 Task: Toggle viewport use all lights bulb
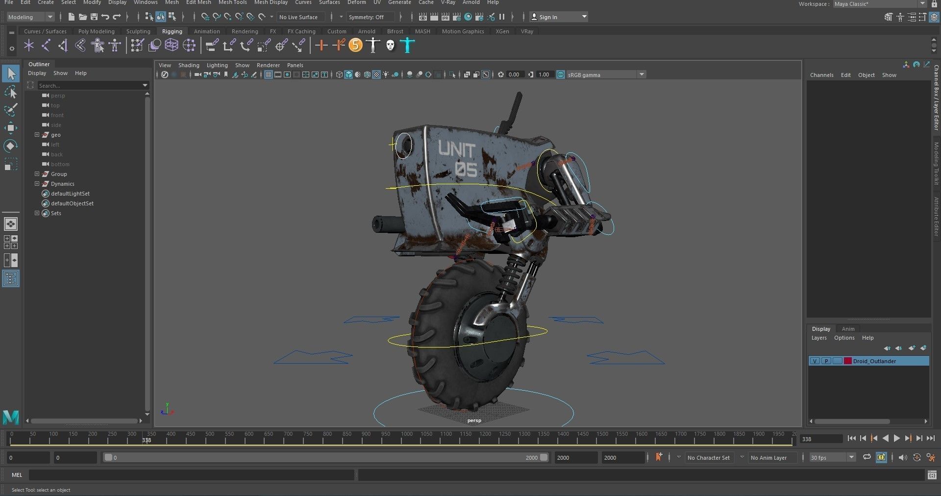386,74
